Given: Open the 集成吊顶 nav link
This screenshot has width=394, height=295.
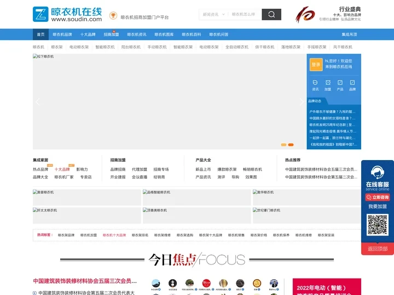Looking at the screenshot, I should (x=349, y=34).
